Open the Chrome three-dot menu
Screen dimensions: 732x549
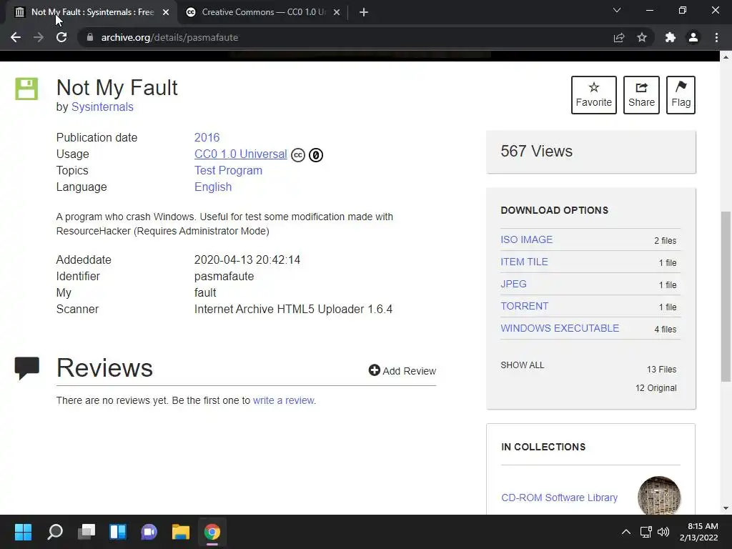pos(716,37)
